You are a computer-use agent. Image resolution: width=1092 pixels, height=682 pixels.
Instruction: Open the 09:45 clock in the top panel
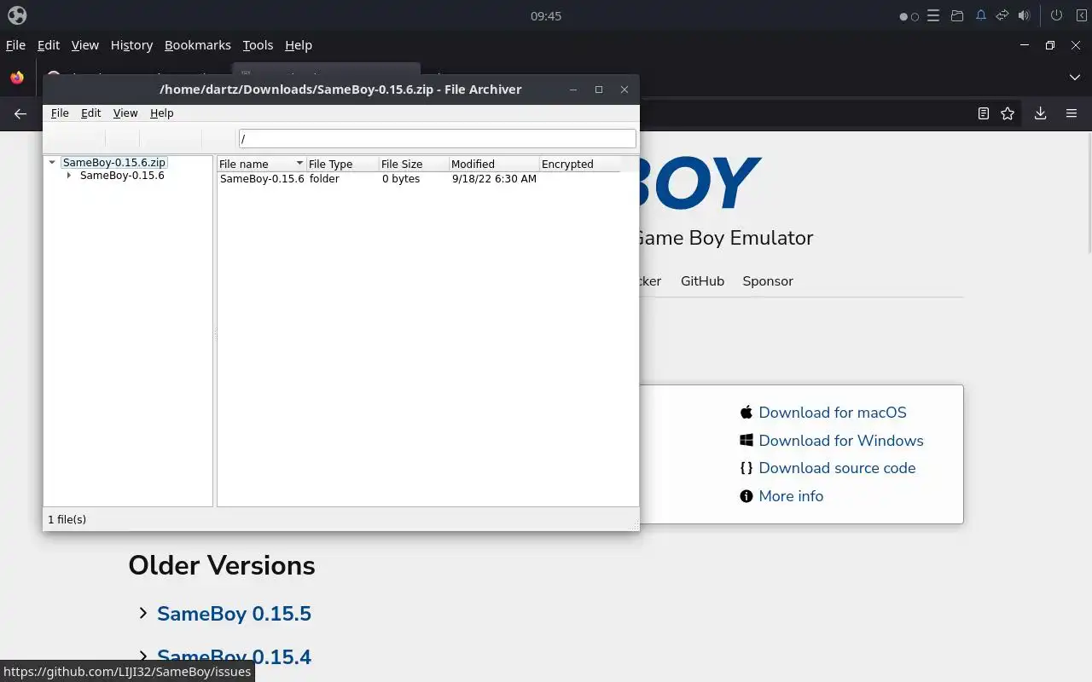pos(546,15)
